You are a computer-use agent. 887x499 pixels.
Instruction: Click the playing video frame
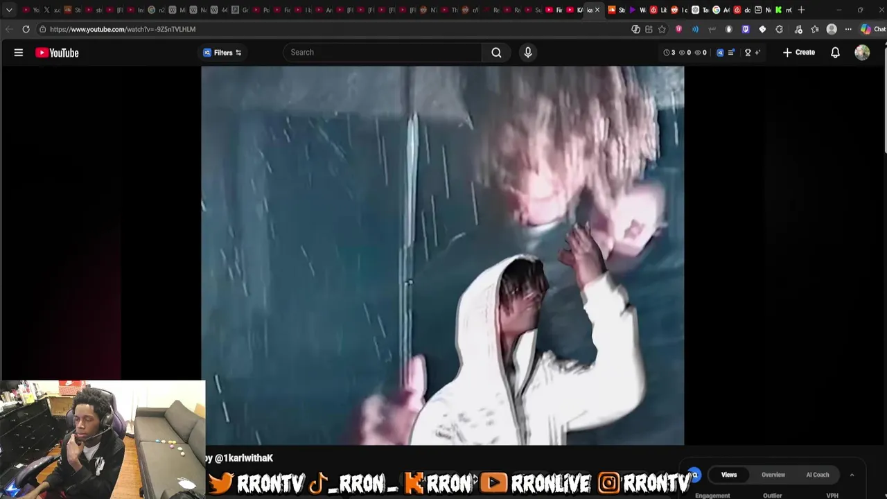pyautogui.click(x=443, y=256)
